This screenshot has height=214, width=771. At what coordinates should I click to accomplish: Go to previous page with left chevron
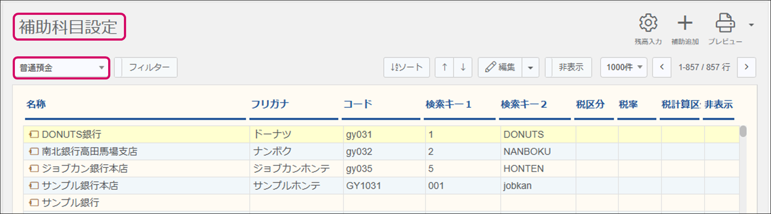pos(662,67)
